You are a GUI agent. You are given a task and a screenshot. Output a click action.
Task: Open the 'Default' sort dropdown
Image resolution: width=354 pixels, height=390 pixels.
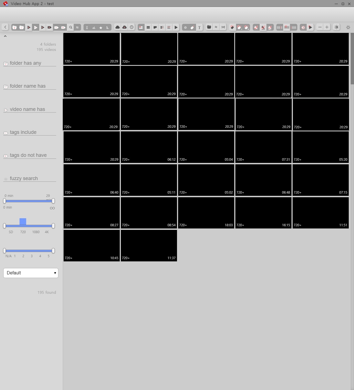point(31,273)
